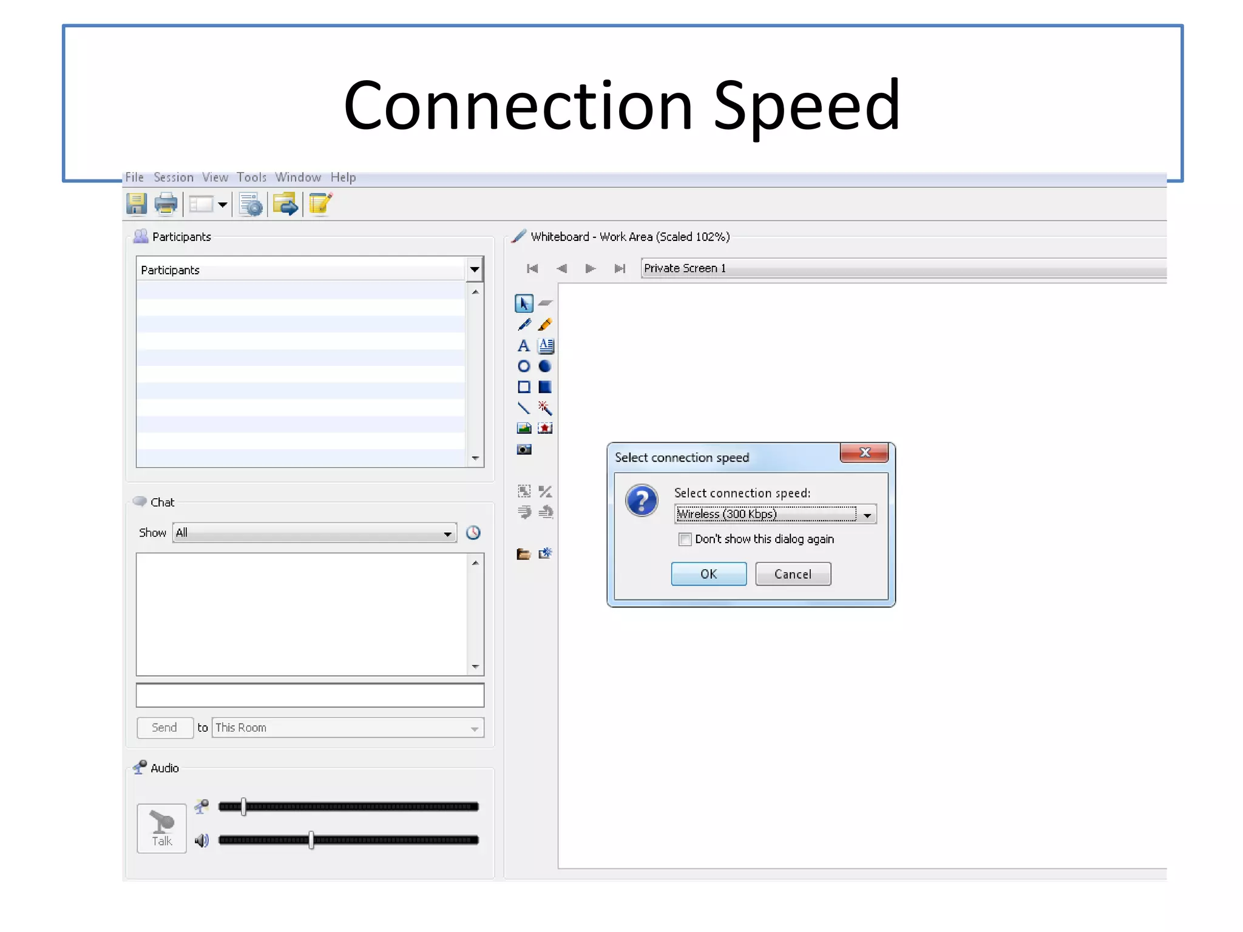Click the insert image file tool

coord(524,428)
